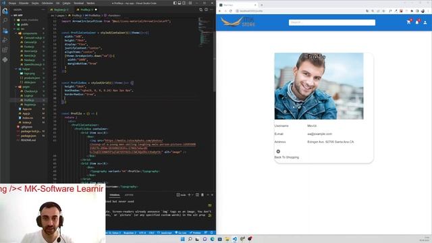
Task: Open new browser tab with plus button
Action: click(261, 5)
